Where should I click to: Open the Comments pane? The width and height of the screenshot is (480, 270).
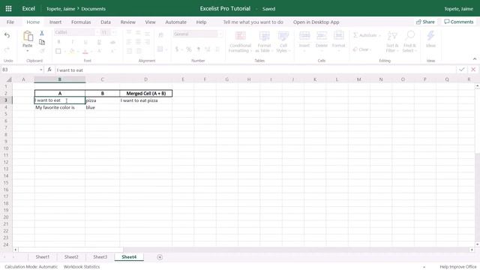click(x=458, y=22)
